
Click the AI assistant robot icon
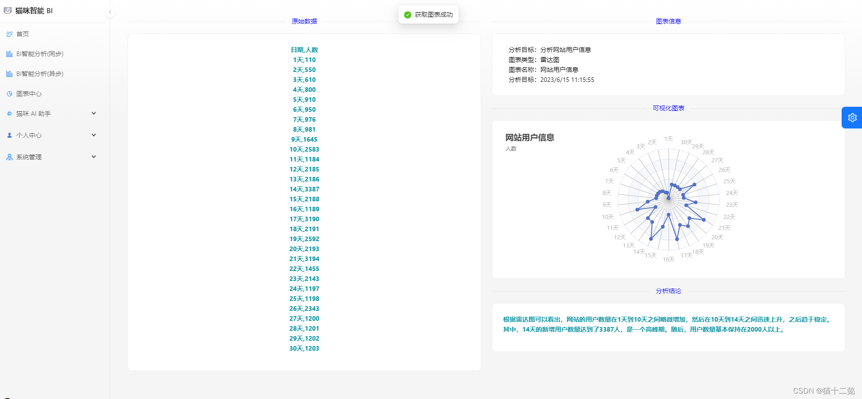pos(10,114)
